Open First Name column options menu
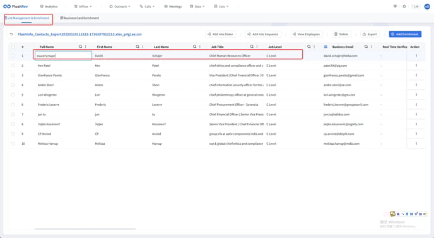Image resolution: width=434 pixels, height=238 pixels. pos(143,47)
